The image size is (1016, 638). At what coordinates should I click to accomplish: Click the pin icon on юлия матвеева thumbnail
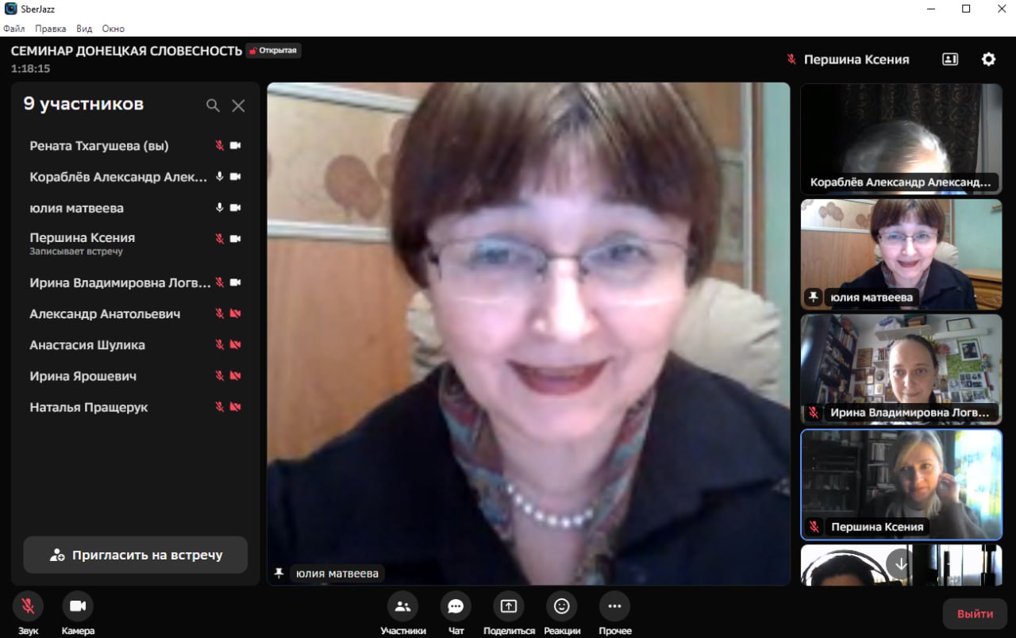[x=813, y=297]
